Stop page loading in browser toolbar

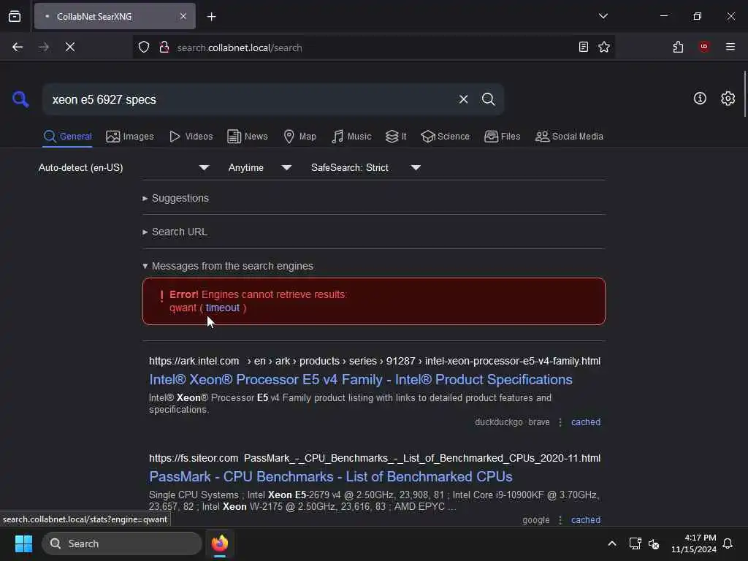tap(69, 47)
